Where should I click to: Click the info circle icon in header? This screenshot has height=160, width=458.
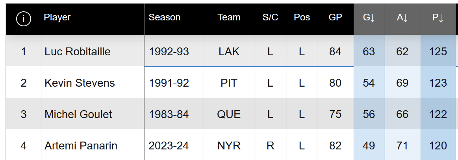24,19
